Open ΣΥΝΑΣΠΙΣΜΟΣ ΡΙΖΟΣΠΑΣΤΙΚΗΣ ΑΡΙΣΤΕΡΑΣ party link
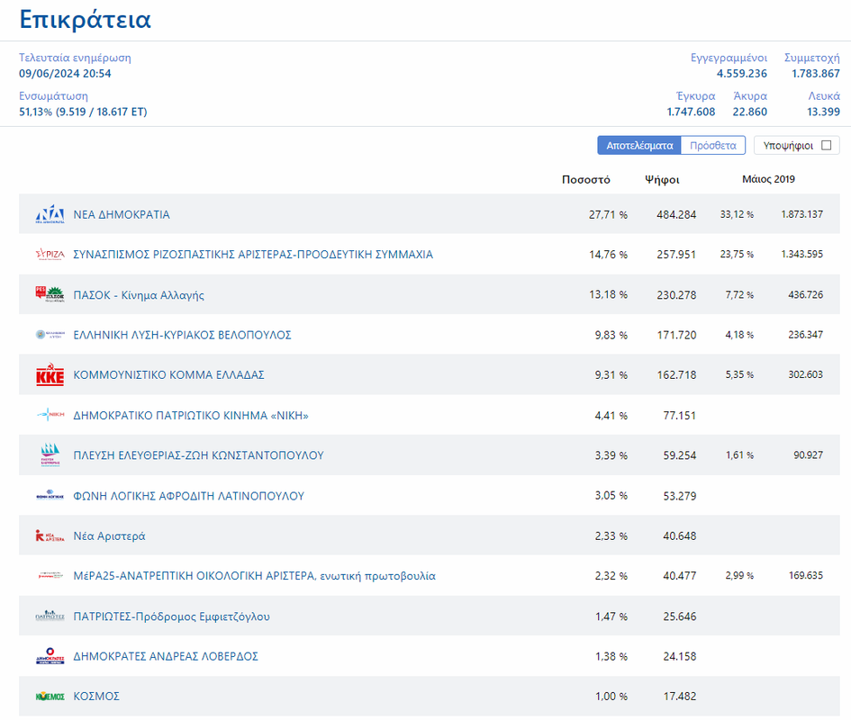The height and width of the screenshot is (720, 851). click(253, 255)
